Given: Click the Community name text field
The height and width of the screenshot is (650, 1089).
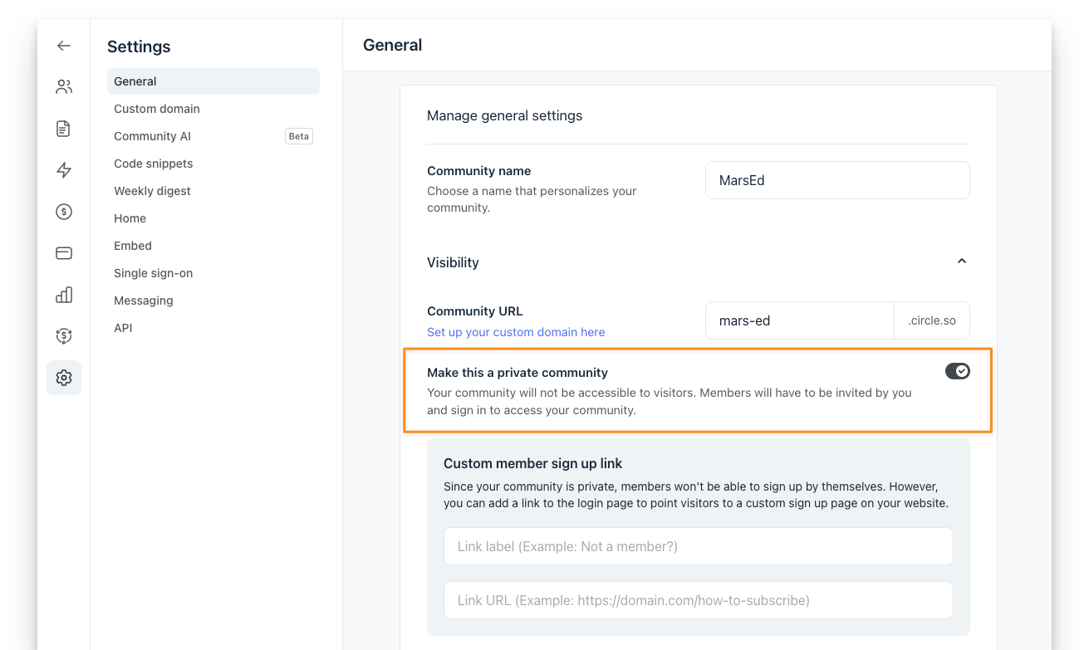Looking at the screenshot, I should click(836, 180).
